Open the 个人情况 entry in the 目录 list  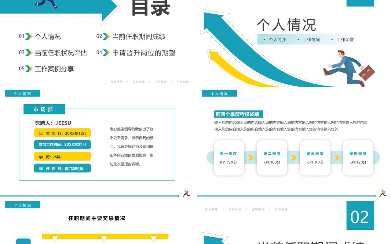[x=48, y=37]
